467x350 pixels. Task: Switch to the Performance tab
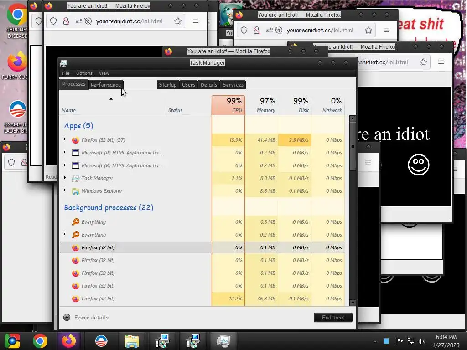[106, 84]
